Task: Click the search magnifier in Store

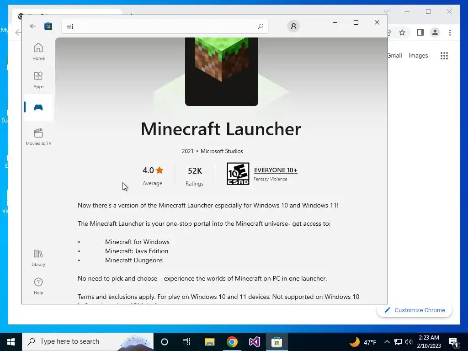Action: [x=260, y=26]
